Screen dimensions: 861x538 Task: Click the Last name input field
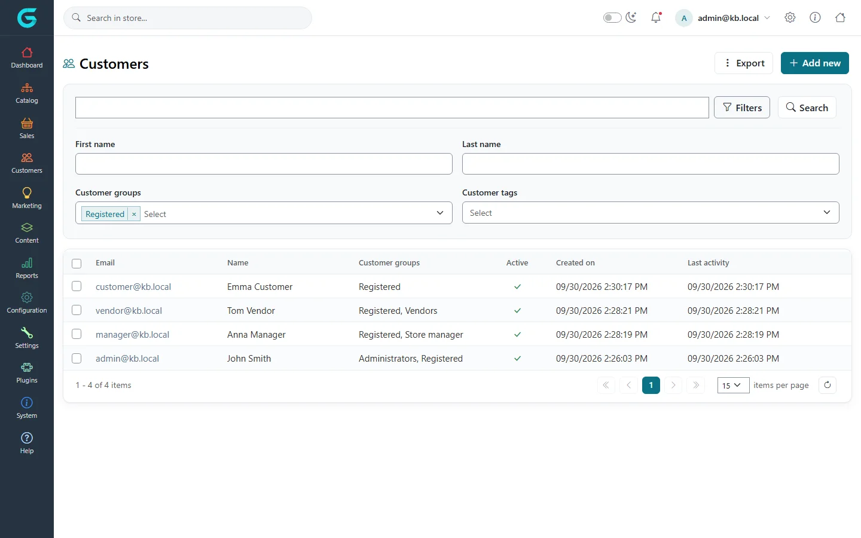(651, 164)
